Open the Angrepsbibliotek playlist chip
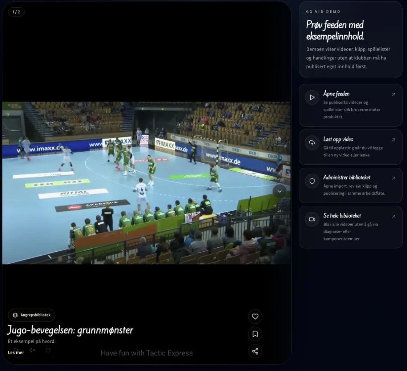Viewport: 407px width, 371px height. pyautogui.click(x=32, y=315)
